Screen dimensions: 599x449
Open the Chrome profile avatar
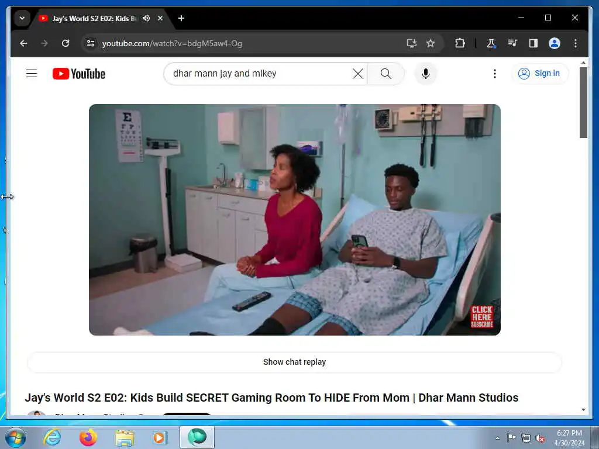pyautogui.click(x=555, y=43)
